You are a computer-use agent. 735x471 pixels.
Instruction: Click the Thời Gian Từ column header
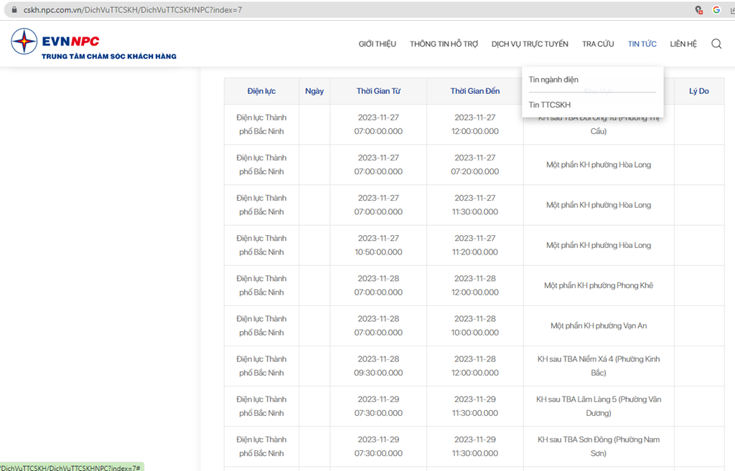378,91
